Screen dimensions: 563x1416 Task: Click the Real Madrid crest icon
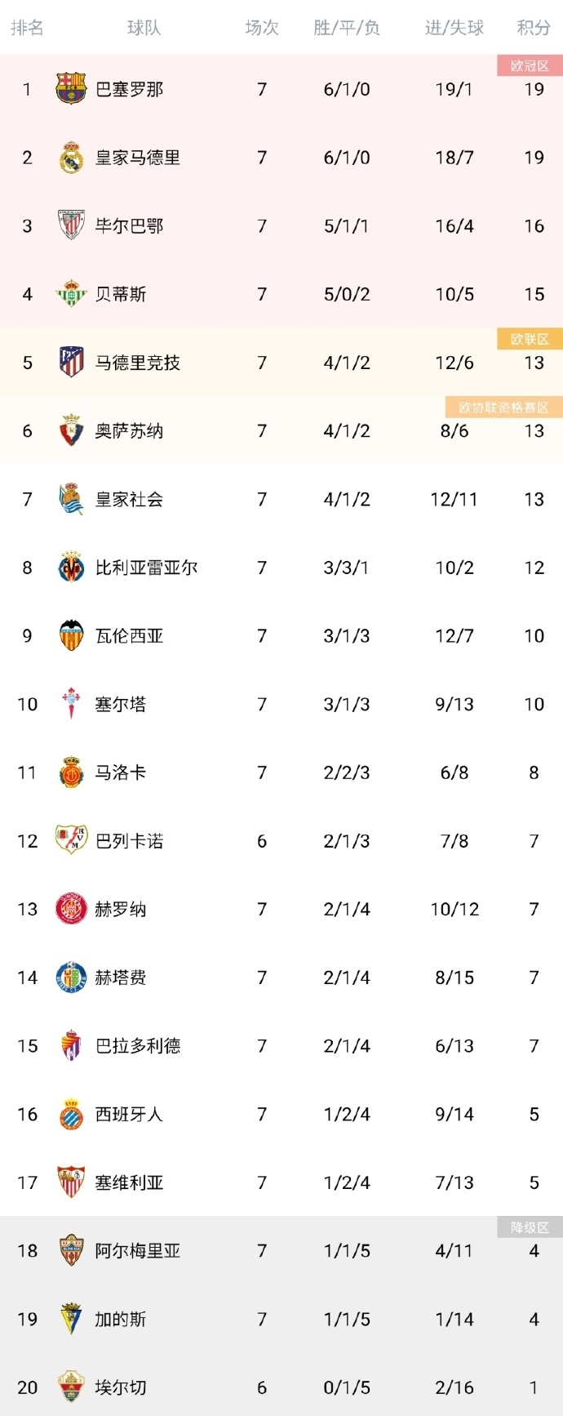[71, 158]
